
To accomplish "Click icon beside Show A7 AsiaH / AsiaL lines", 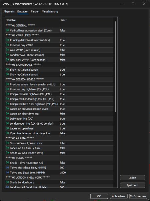I will tap(8, 143).
